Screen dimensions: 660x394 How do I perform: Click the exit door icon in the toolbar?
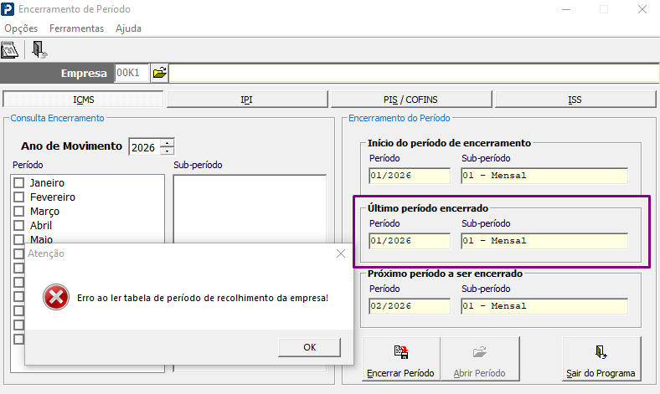39,49
